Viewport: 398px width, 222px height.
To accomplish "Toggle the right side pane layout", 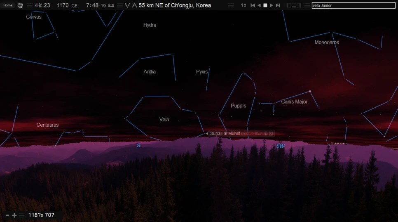I will click(299, 5).
